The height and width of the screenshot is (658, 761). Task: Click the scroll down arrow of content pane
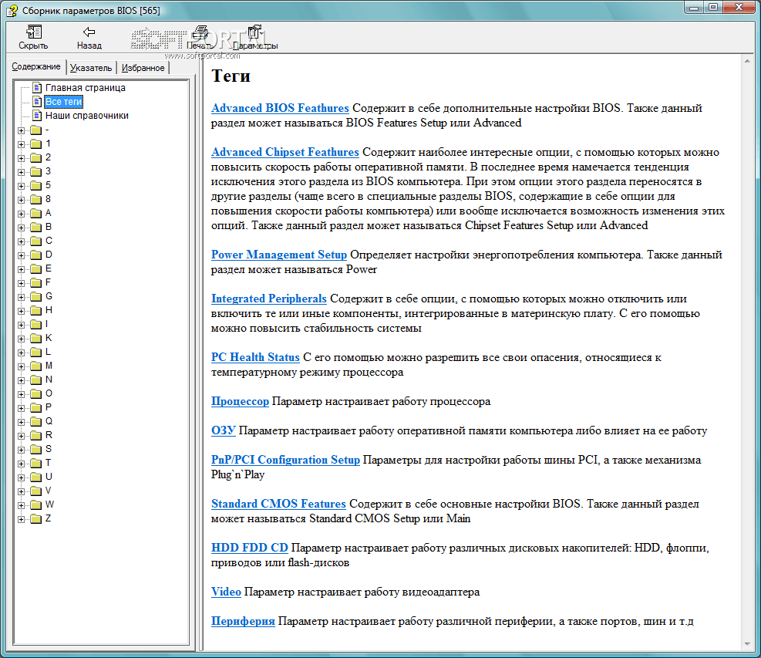[747, 644]
